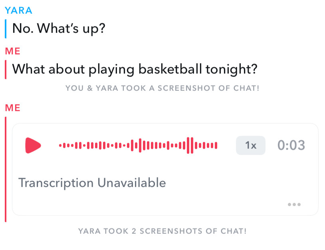The height and width of the screenshot is (250, 325).
Task: Seek to the start of the waveform
Action: 60,145
